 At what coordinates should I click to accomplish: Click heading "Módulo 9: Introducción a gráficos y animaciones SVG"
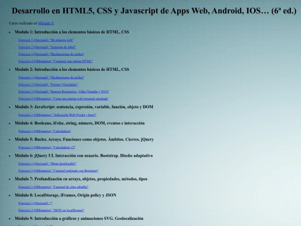tap(79, 219)
